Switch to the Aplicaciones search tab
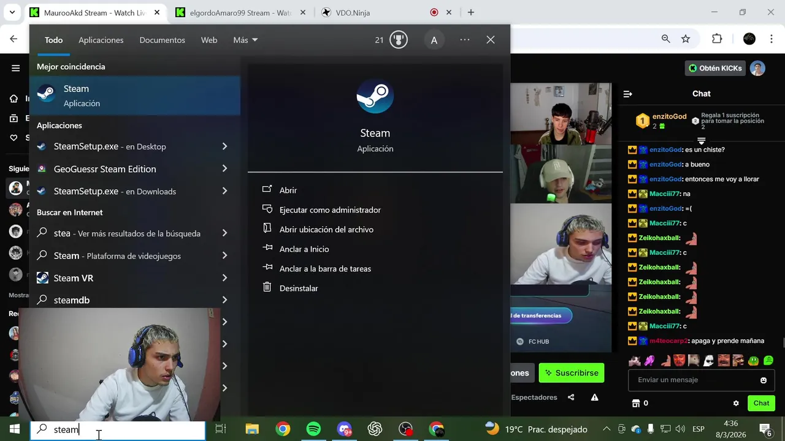Image resolution: width=785 pixels, height=441 pixels. [101, 40]
